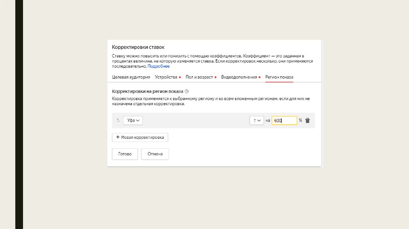The image size is (409, 229).
Task: Open the up-arrow bid direction dropdown
Action: [256, 120]
